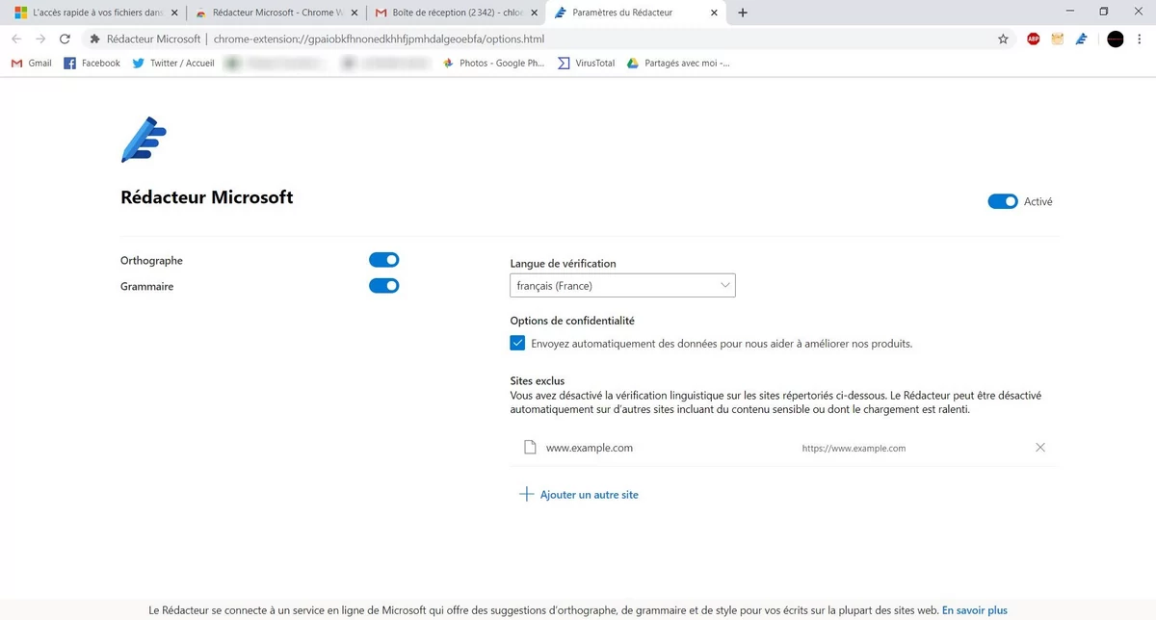Screen dimensions: 1156x620
Task: Select the Paramètres du Rédacteur tab
Action: [634, 13]
